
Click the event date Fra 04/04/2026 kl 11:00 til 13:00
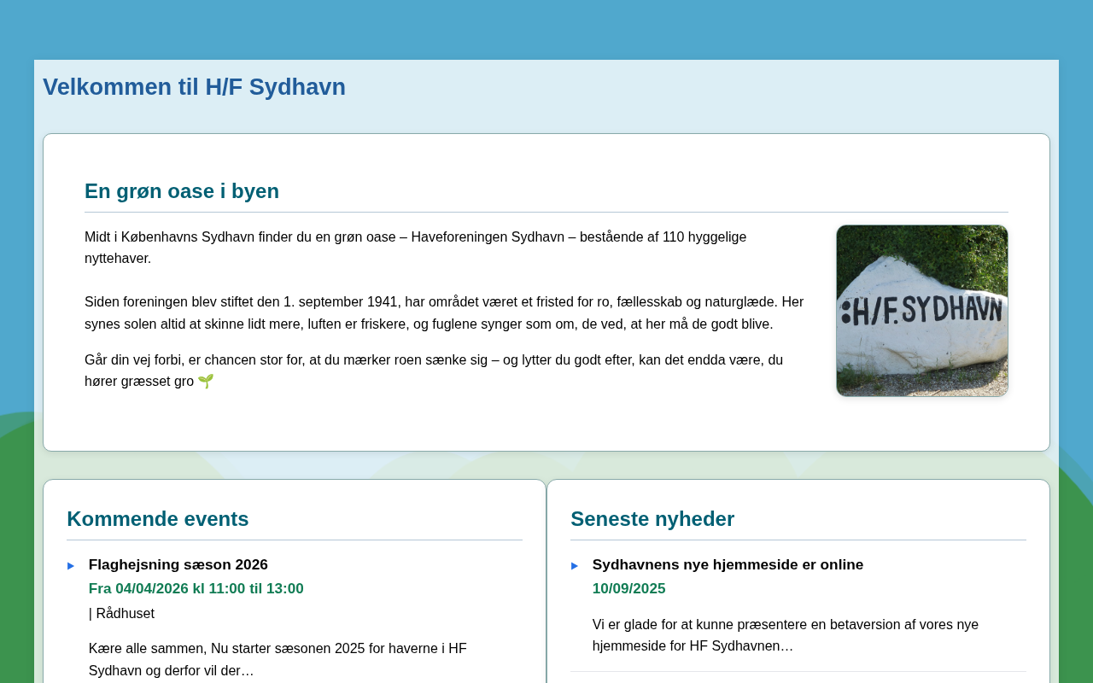point(196,588)
